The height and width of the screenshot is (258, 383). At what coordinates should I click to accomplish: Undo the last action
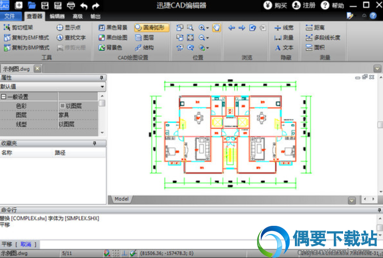tap(84, 6)
